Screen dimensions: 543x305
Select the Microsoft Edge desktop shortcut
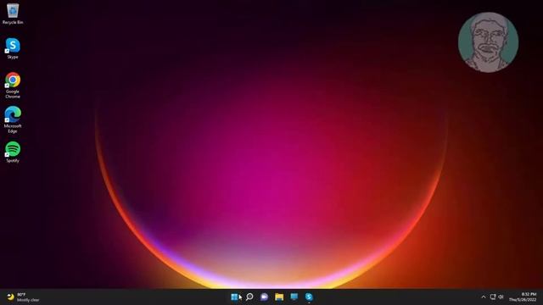pos(13,119)
